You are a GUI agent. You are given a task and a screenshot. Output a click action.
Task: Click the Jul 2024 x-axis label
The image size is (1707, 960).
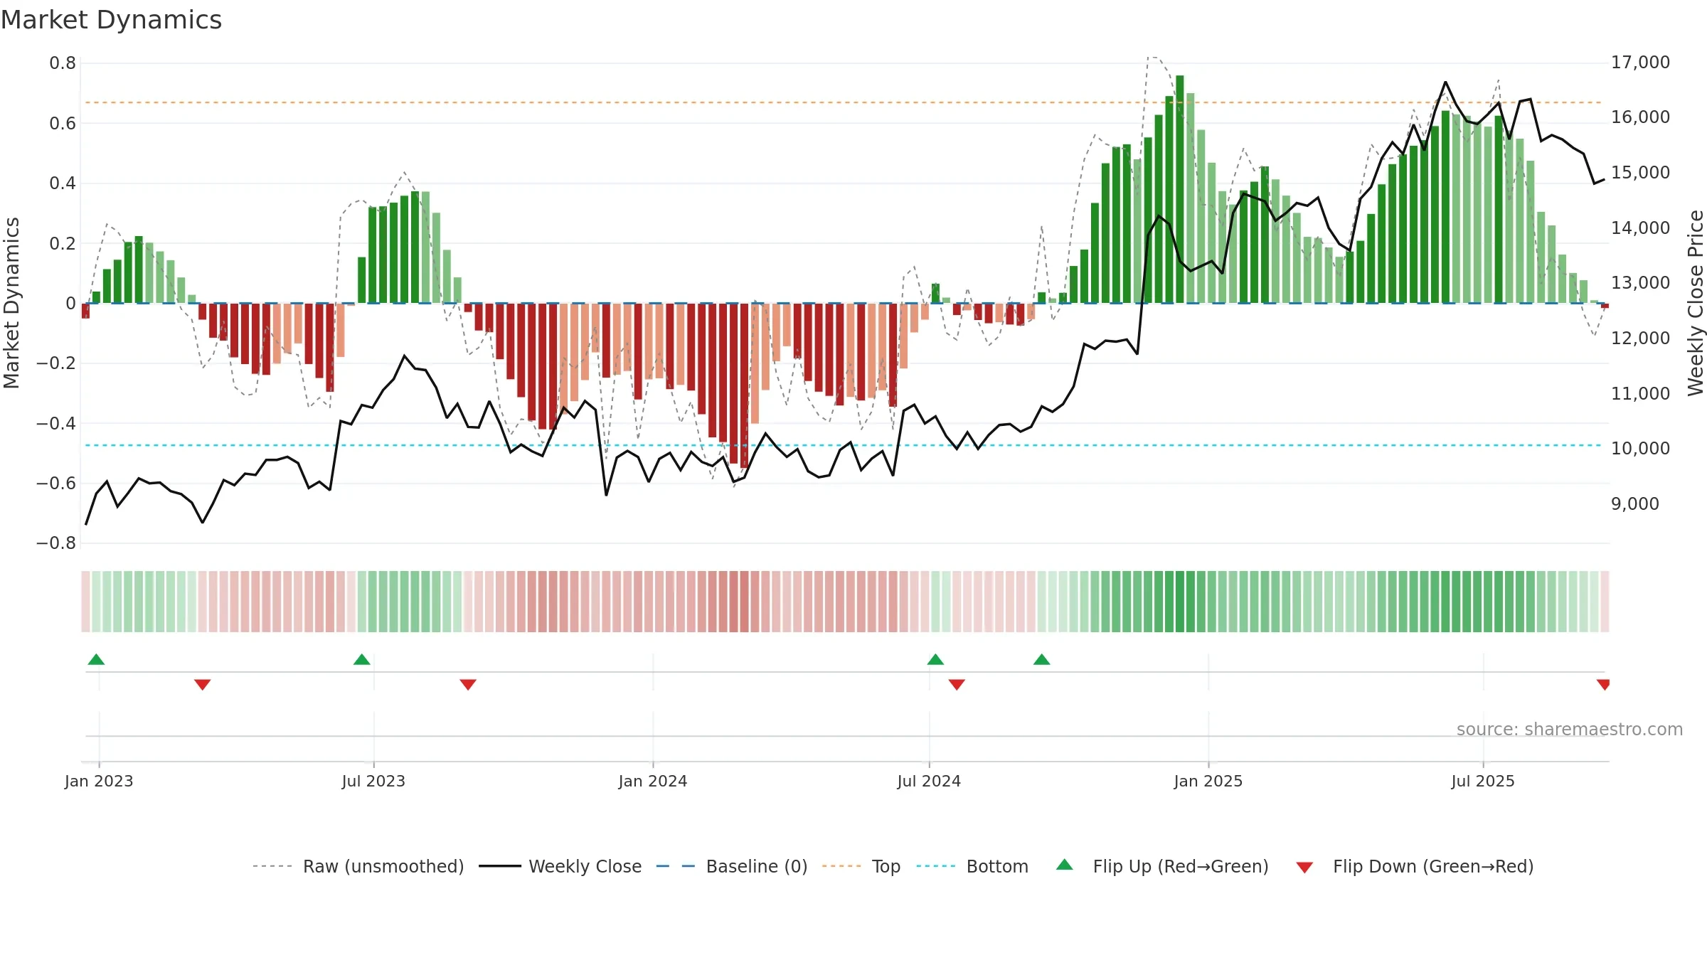[x=929, y=781]
